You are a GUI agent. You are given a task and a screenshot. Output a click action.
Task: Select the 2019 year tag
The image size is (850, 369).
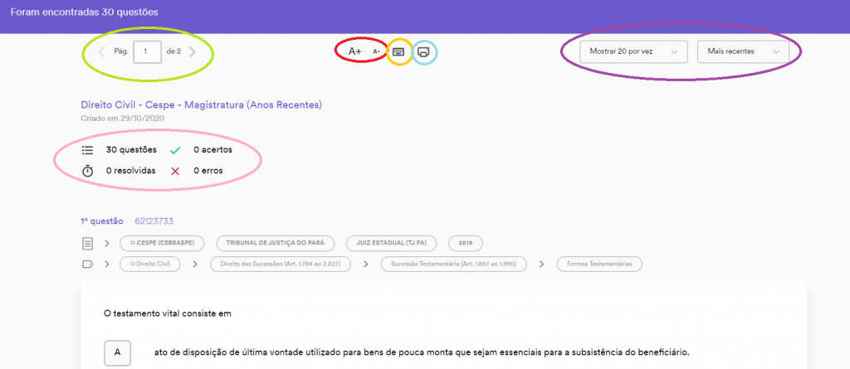click(x=466, y=243)
